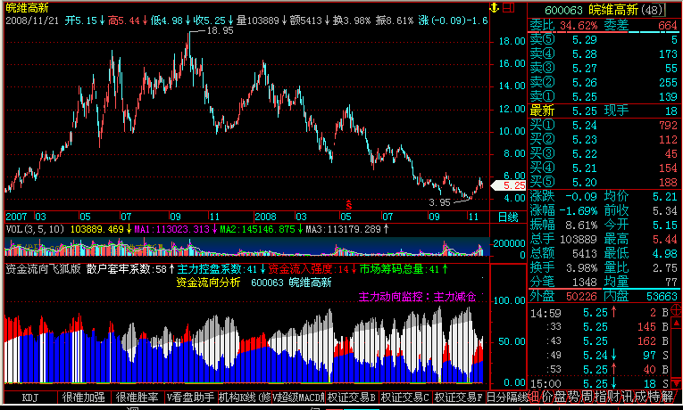Image resolution: width=683 pixels, height=410 pixels.
Task: Select the 价 (price) side tab
Action: click(x=547, y=397)
